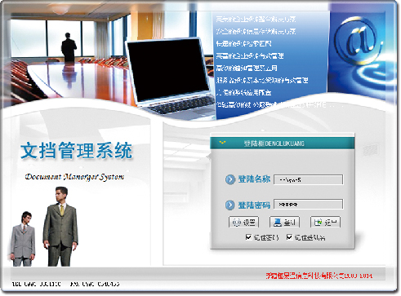The image size is (401, 296).
Task: Click the exit icon on 退出 button
Action: click(318, 223)
